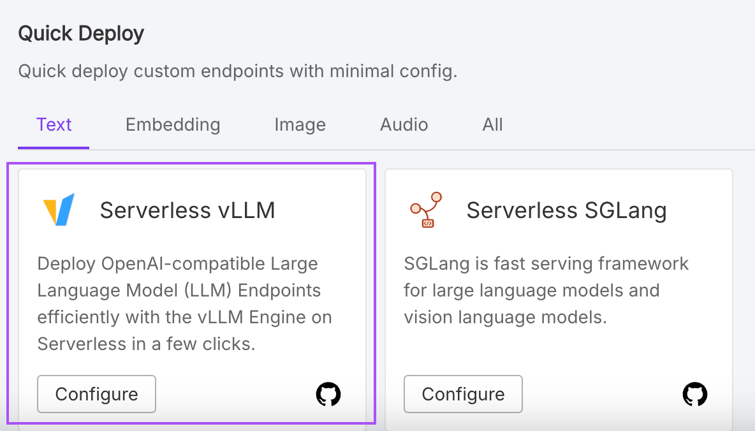Click the 'SGLang is fast serving framework' description

(546, 290)
